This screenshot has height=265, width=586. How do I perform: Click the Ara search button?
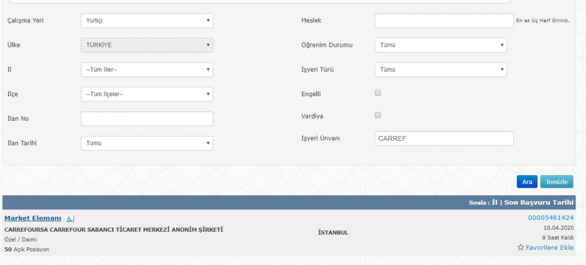pyautogui.click(x=527, y=182)
